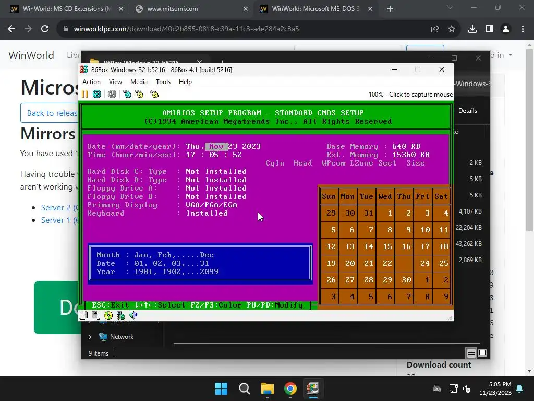Open Chrome profile avatar icon

coord(506,29)
